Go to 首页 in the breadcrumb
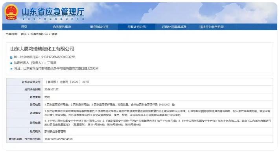The height and width of the screenshot is (153, 280). pyautogui.click(x=24, y=34)
